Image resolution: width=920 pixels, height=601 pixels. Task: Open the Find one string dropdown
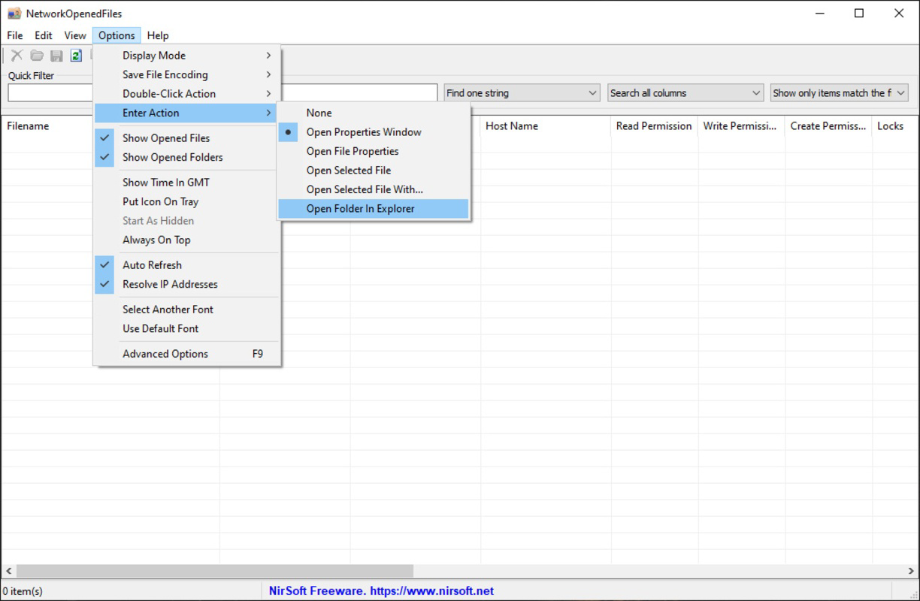(x=522, y=93)
